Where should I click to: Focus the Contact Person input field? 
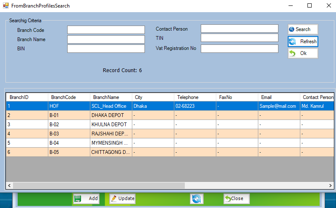pos(239,29)
